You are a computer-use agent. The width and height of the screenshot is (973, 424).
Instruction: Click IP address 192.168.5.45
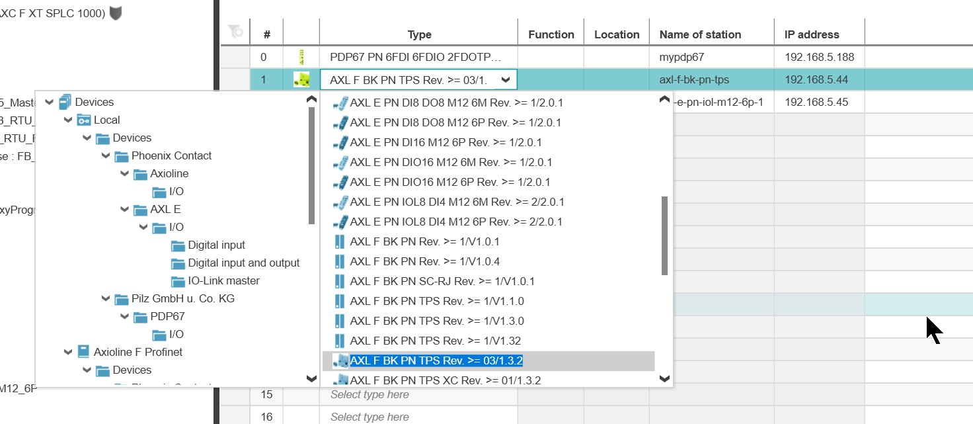pos(816,102)
